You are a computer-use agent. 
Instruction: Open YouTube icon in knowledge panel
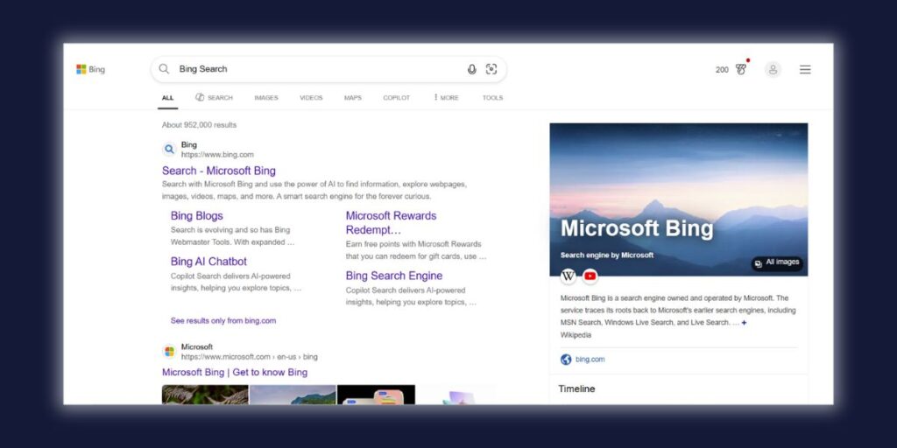pos(590,276)
